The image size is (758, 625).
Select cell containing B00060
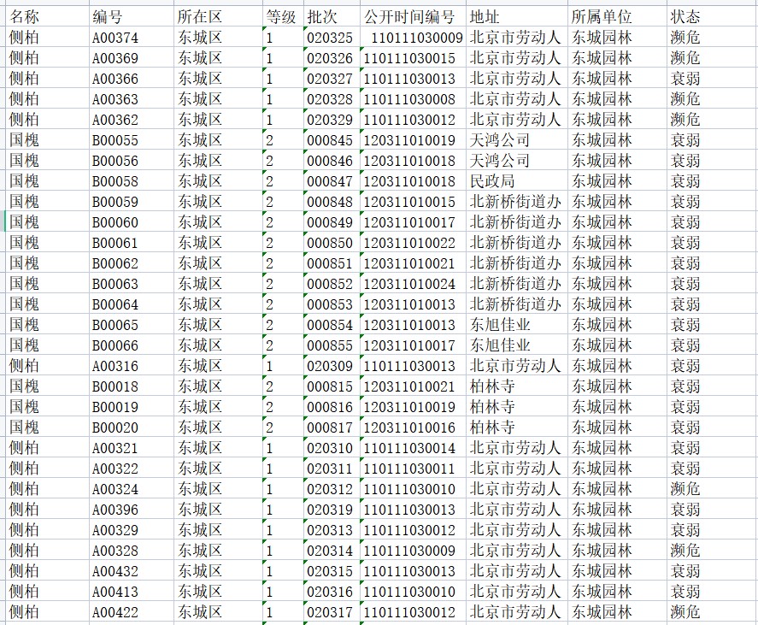click(115, 222)
